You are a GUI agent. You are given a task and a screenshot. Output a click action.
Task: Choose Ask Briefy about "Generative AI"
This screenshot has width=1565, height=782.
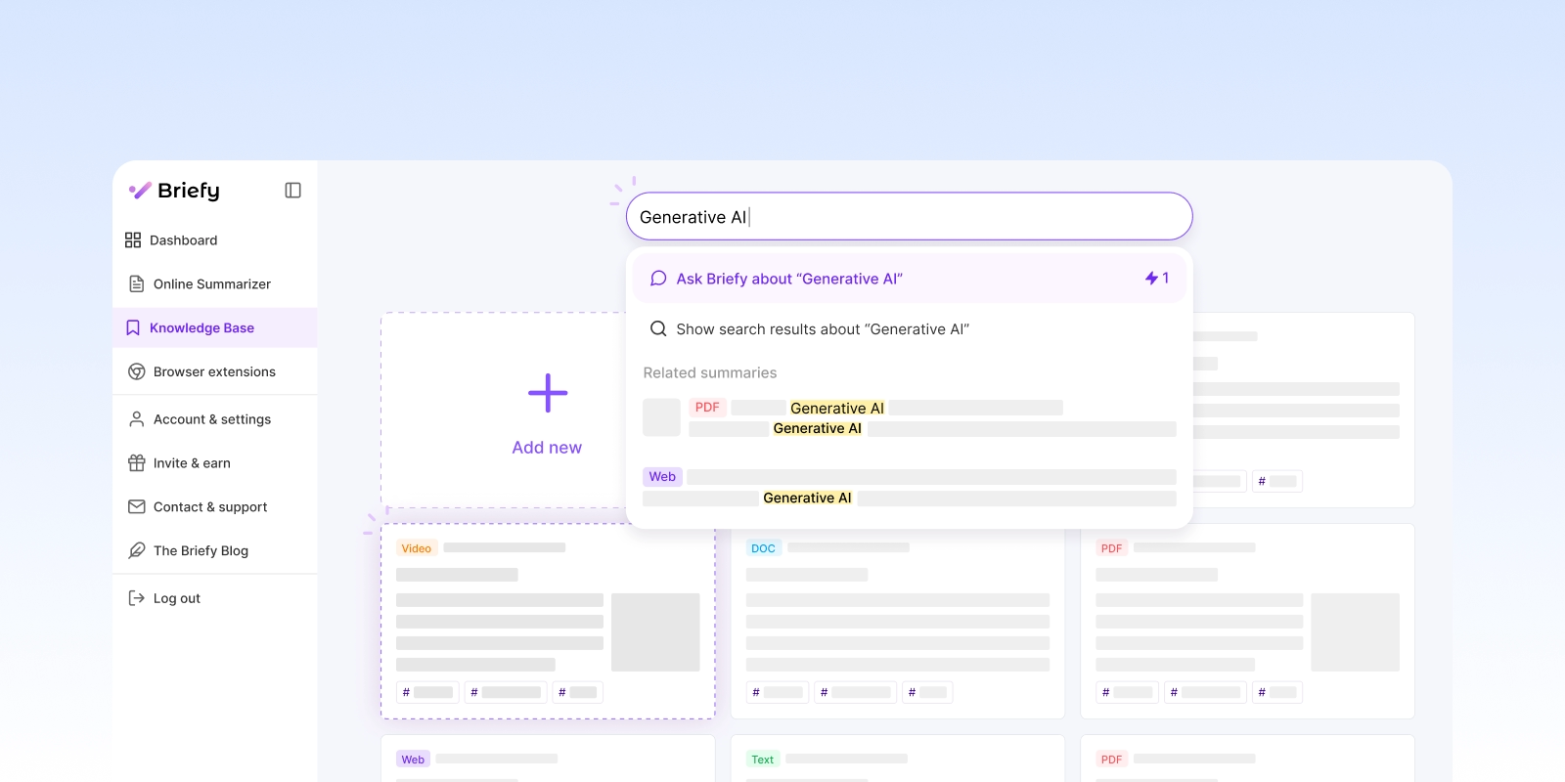(909, 279)
